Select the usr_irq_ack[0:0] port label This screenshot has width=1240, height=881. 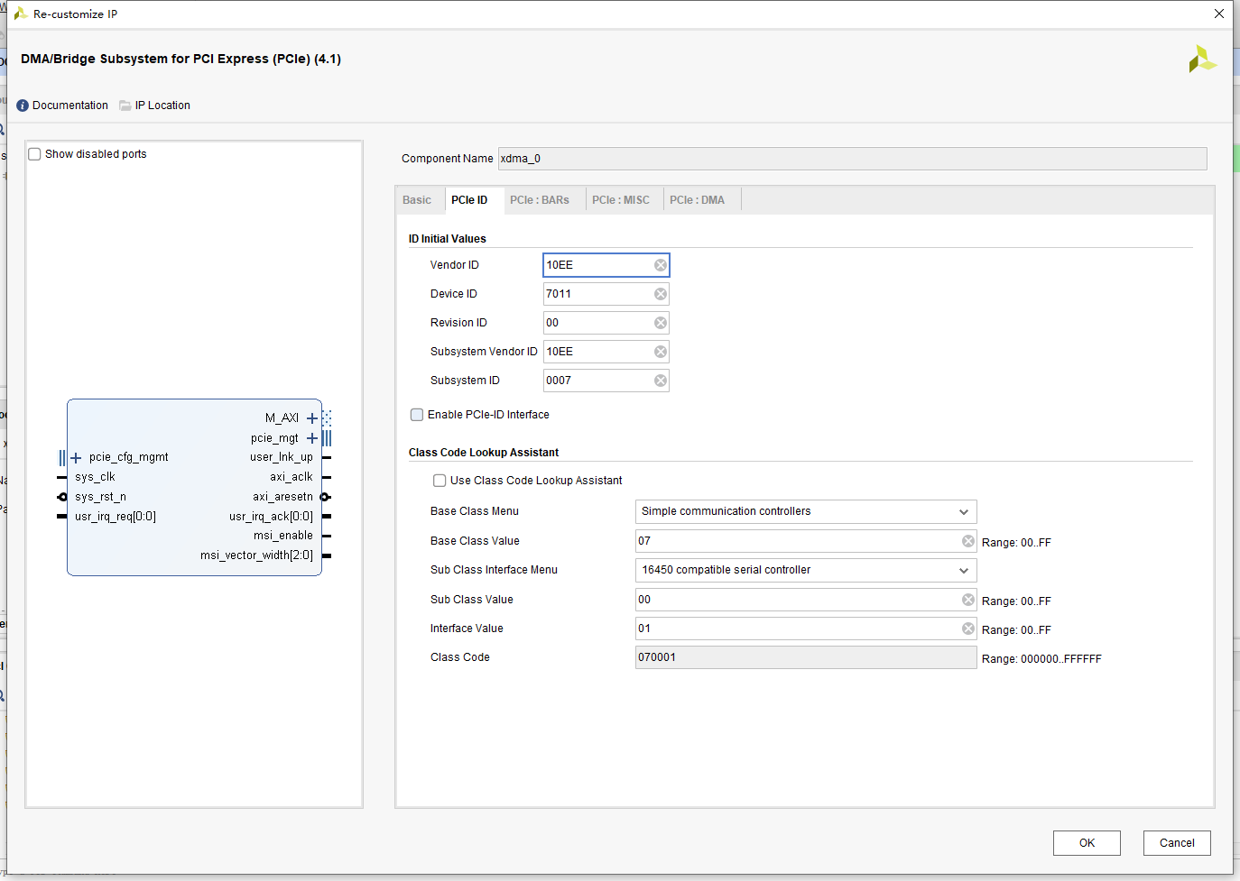click(x=271, y=517)
